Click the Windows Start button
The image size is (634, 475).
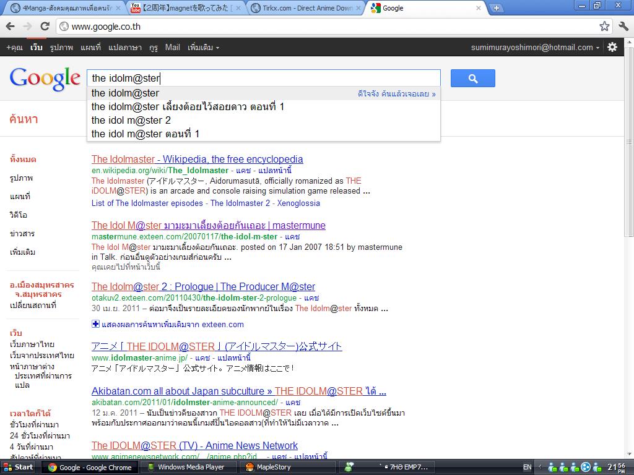pyautogui.click(x=19, y=468)
